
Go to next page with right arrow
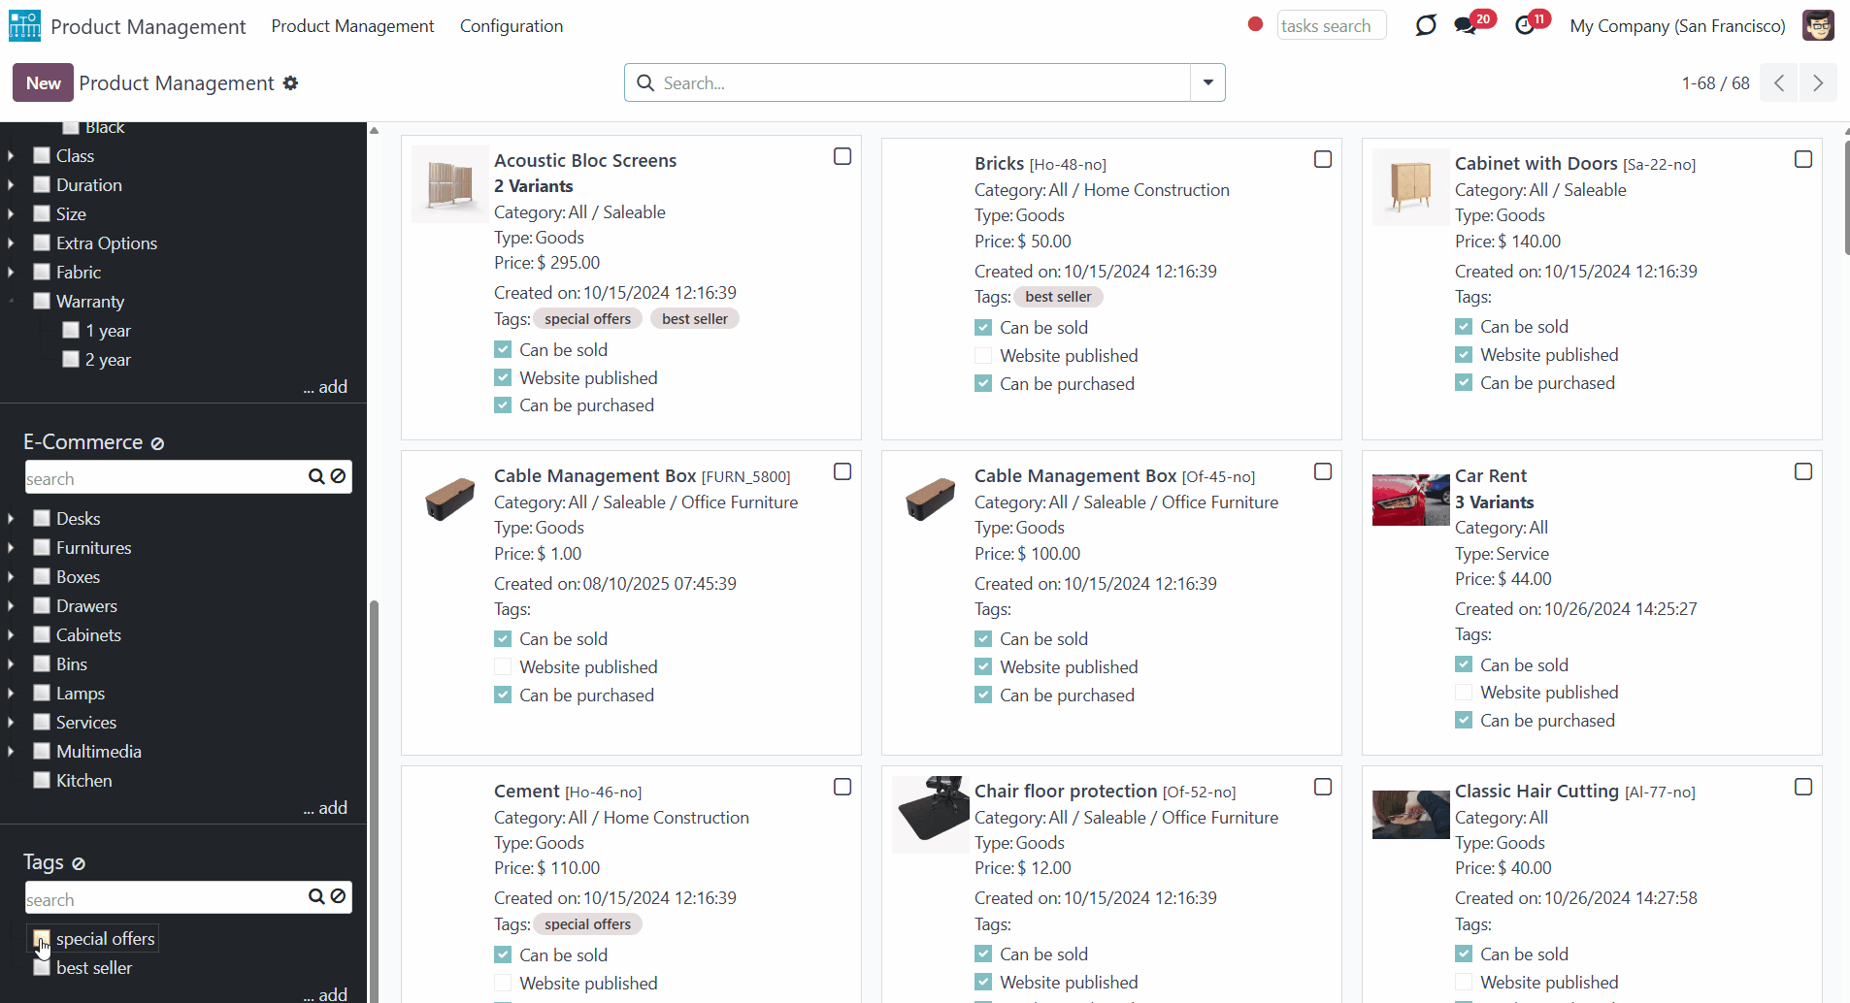point(1818,83)
